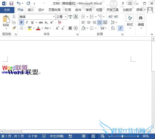Open the phonetic guide (wén) tool
The image size is (155, 139).
coord(70,17)
